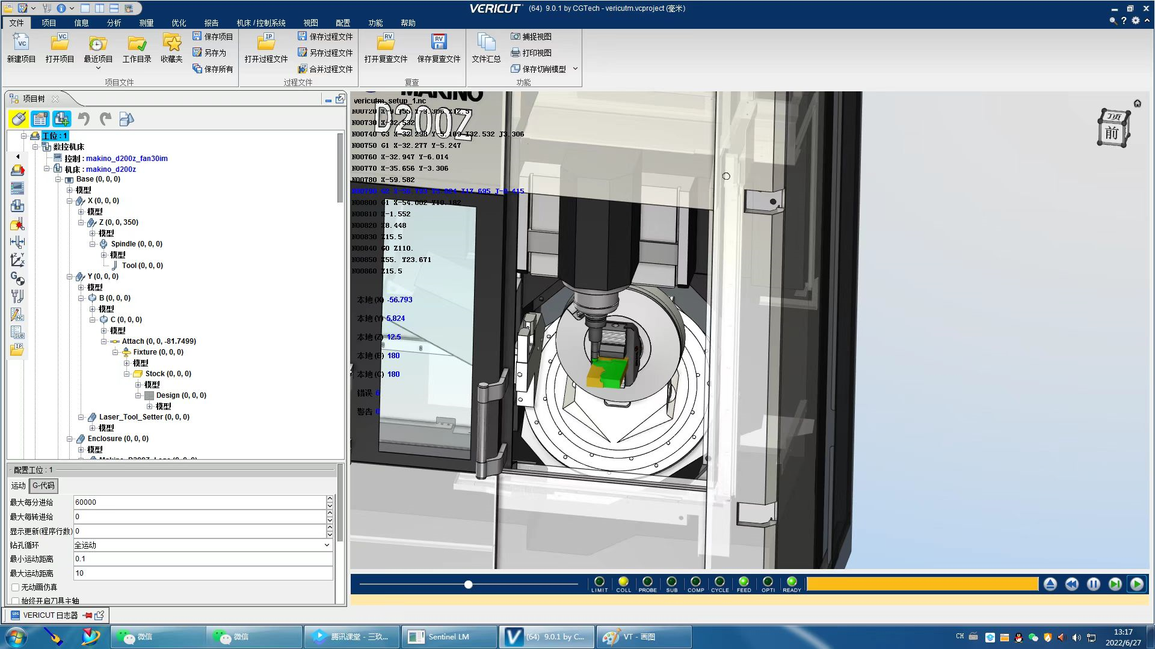Open the 机床/控制系统 menu
Viewport: 1155px width, 649px height.
[x=260, y=23]
